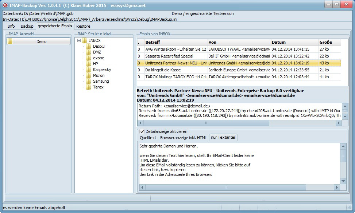Image resolution: width=355 pixels, height=213 pixels.
Task: Click the DMZ folder icon
Action: [x=88, y=52]
